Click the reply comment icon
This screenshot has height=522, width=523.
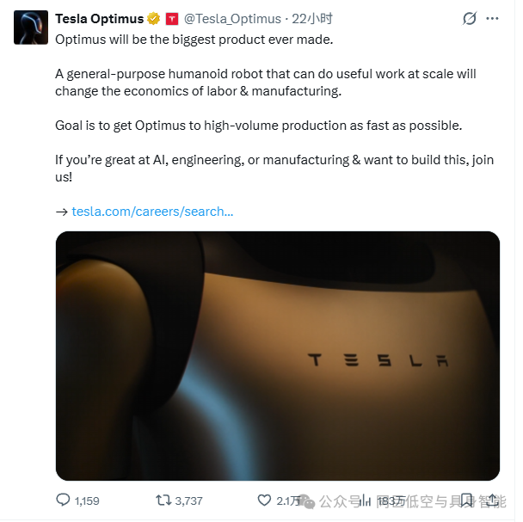tap(64, 500)
